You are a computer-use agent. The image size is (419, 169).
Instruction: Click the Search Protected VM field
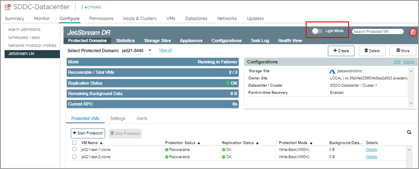click(x=377, y=31)
